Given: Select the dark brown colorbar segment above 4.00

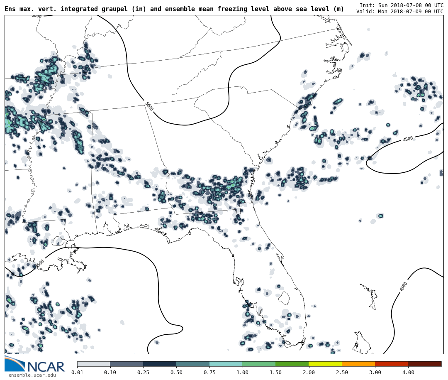Looking at the screenshot, I should (424, 364).
